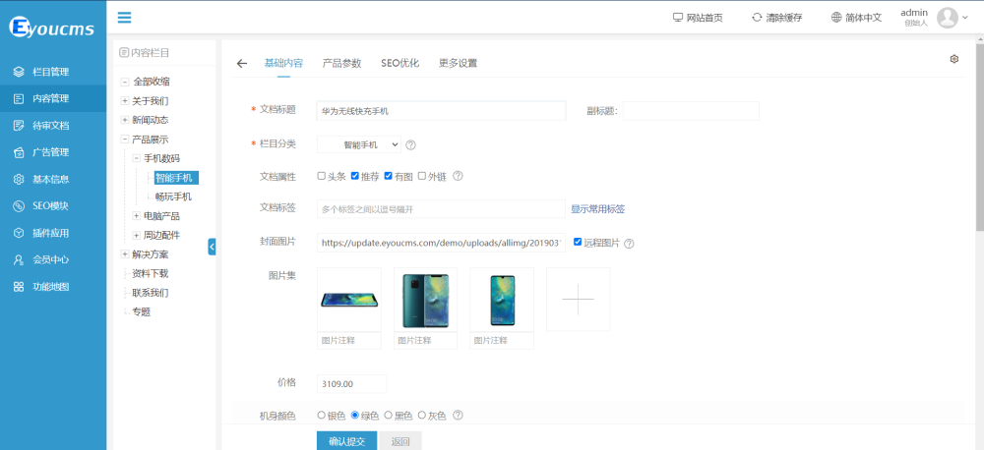
Task: Open admin user dropdown arrow
Action: (x=965, y=18)
